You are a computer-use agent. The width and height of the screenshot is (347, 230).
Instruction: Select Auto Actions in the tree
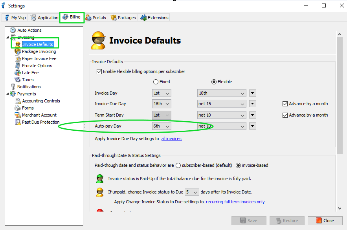tap(29, 30)
